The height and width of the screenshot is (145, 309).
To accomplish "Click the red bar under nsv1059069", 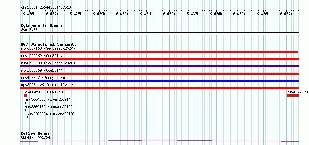I will [x=160, y=59].
